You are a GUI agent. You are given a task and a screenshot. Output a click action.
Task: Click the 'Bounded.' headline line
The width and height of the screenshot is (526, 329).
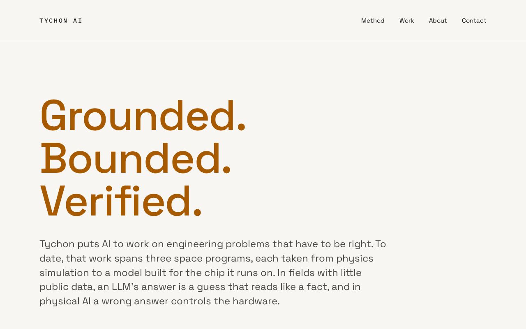(136, 158)
